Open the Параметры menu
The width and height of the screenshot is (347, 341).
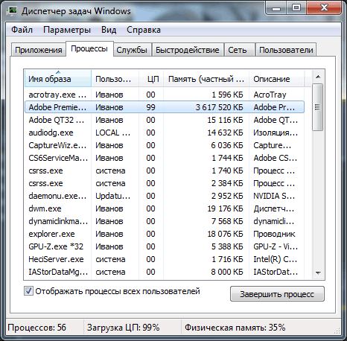(67, 30)
